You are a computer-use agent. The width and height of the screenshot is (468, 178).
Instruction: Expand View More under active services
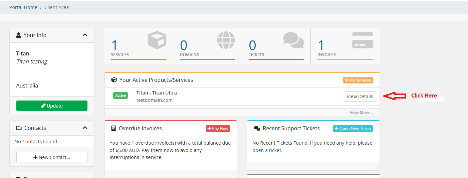pyautogui.click(x=361, y=113)
